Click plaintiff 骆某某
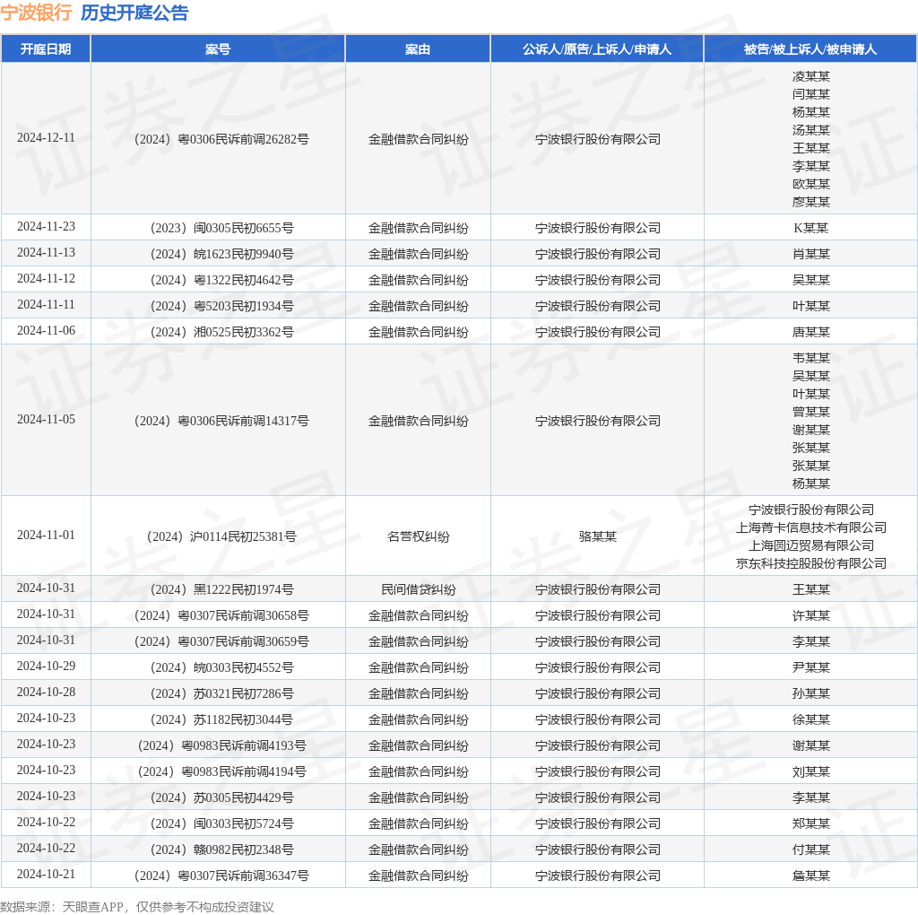918x915 pixels. pos(597,536)
